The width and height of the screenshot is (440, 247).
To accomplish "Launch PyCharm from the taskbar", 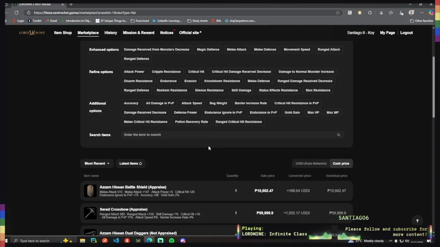I will 93,241.
